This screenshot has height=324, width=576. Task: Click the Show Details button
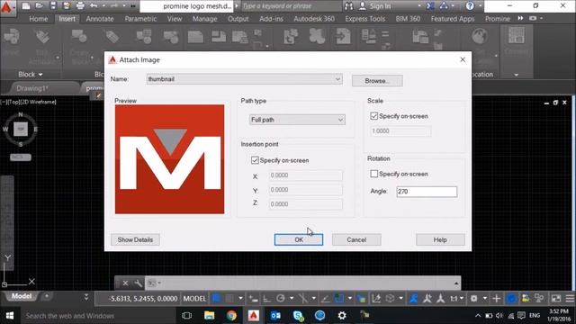click(x=135, y=239)
